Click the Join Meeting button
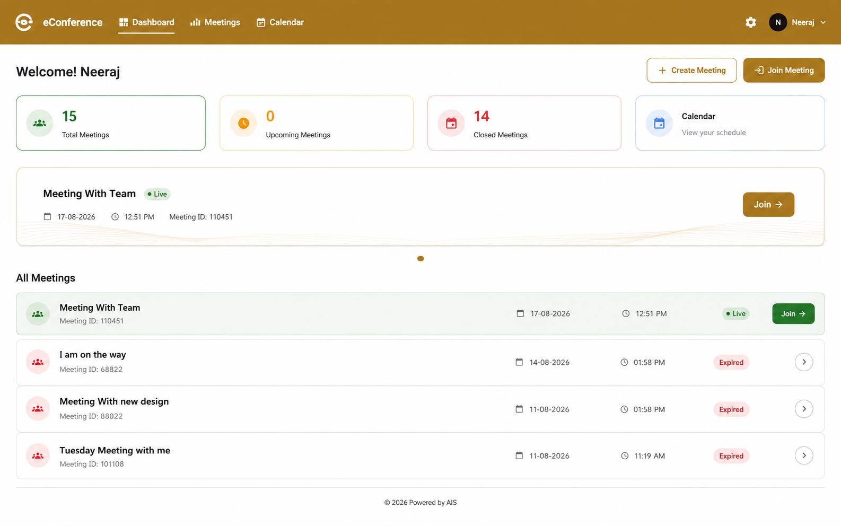 pos(784,70)
